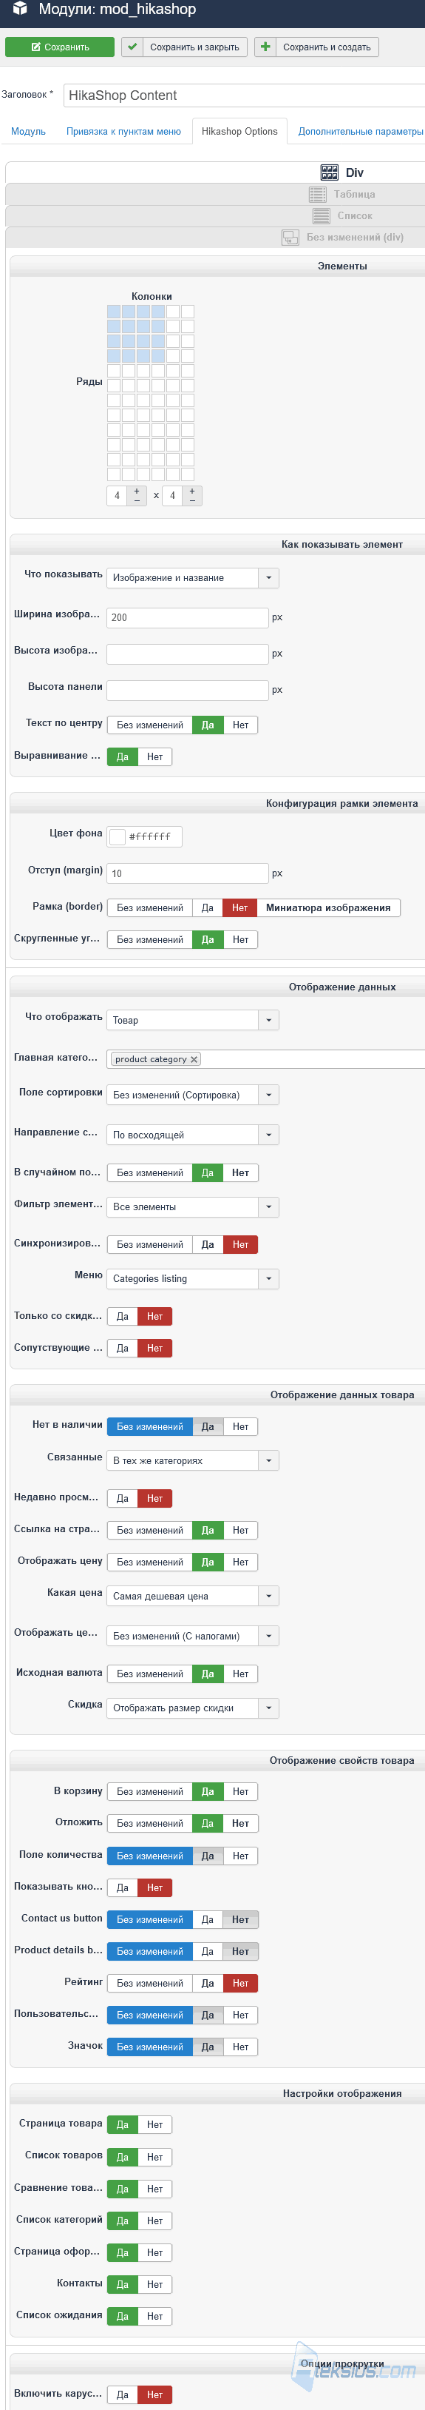Set Список ожидания to Нет
Screen dimensions: 425x2410
pos(154,2317)
